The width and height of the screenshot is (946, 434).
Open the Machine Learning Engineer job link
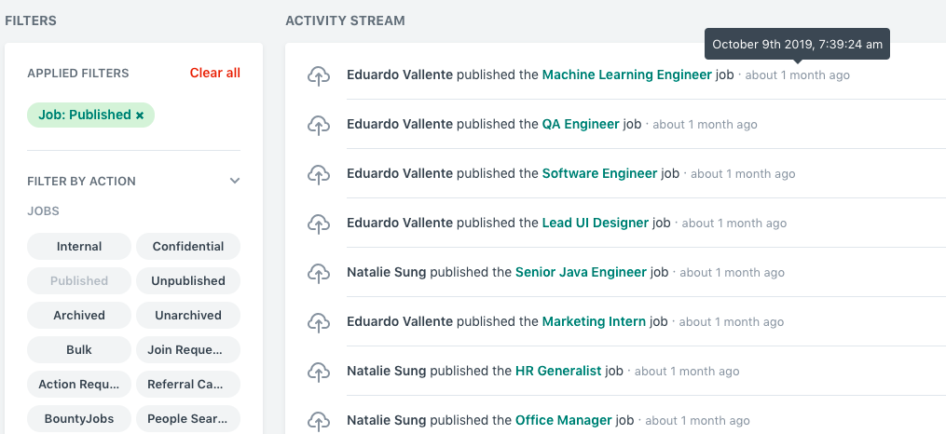[627, 75]
